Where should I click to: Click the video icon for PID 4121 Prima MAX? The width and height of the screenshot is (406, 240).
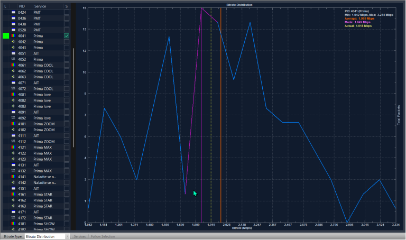(13, 147)
